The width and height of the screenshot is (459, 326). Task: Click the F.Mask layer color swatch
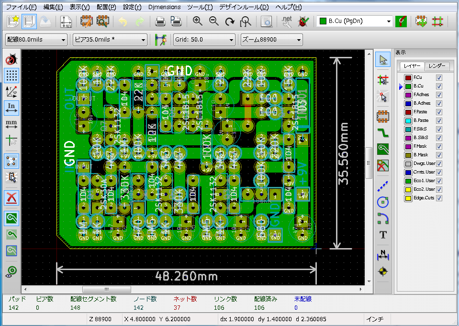(x=408, y=146)
